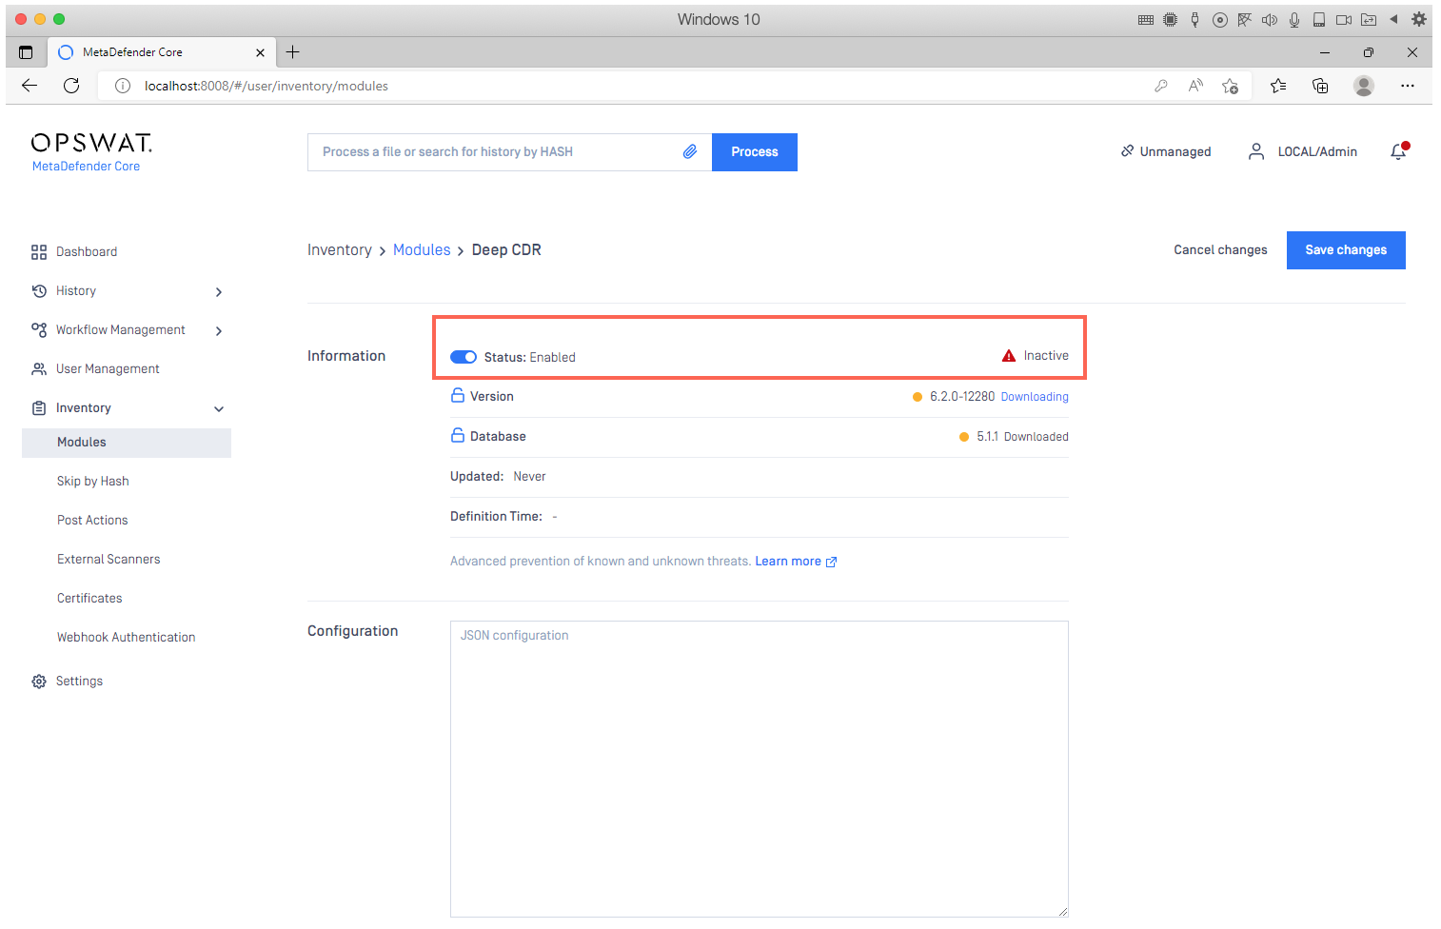Expand the Workflow Management chevron

click(x=219, y=331)
